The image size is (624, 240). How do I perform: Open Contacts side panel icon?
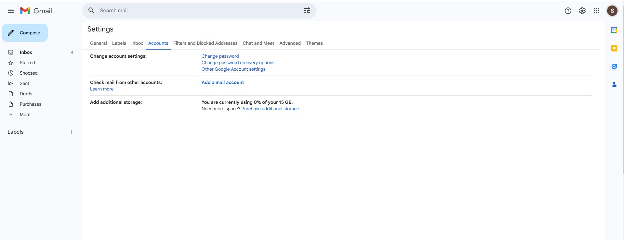click(x=614, y=85)
